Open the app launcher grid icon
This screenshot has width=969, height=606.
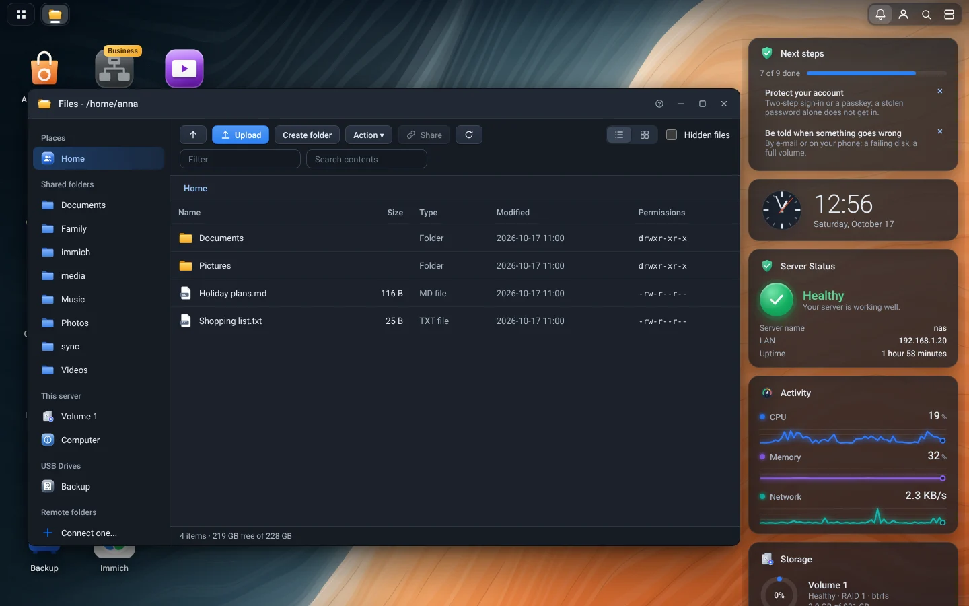[x=21, y=14]
